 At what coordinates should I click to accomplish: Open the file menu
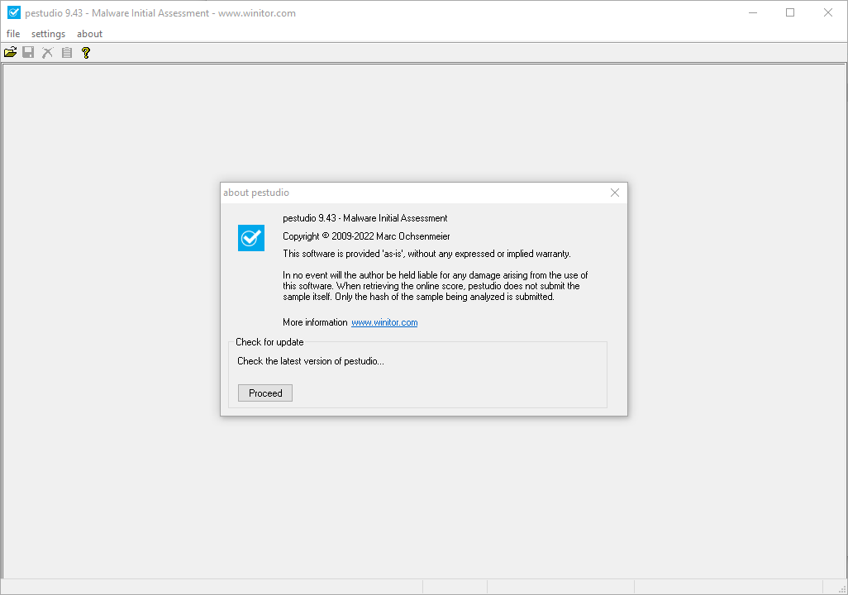[13, 34]
